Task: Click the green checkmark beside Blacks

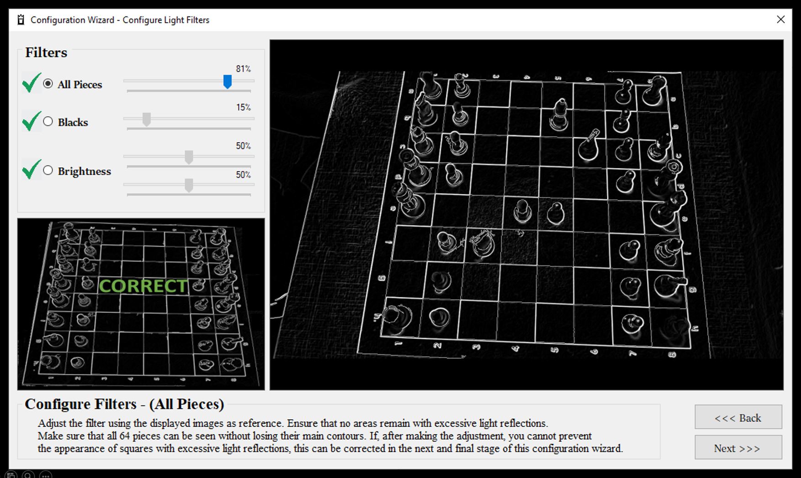Action: (32, 121)
